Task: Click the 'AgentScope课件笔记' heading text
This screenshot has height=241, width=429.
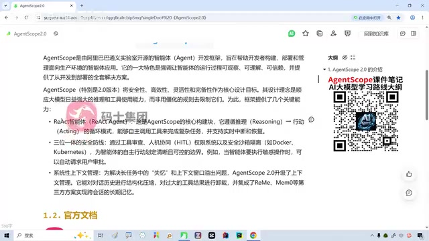Action: tap(365, 80)
